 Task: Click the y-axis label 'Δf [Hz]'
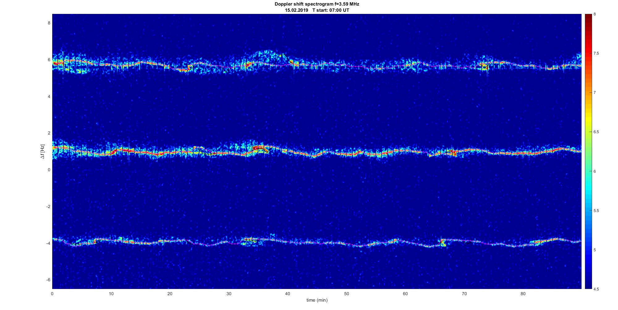(42, 151)
